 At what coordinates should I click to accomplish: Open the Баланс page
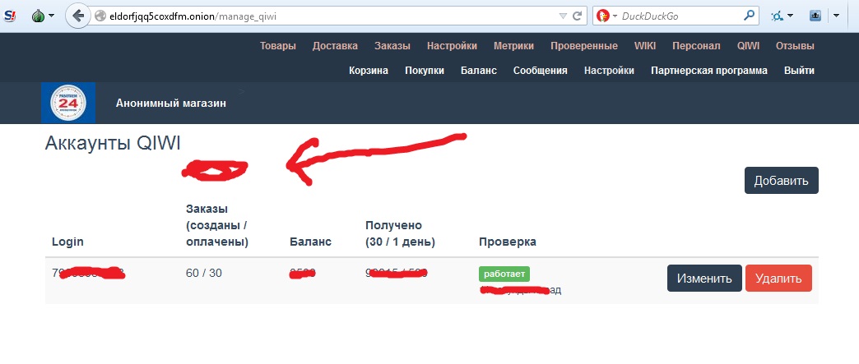[479, 71]
